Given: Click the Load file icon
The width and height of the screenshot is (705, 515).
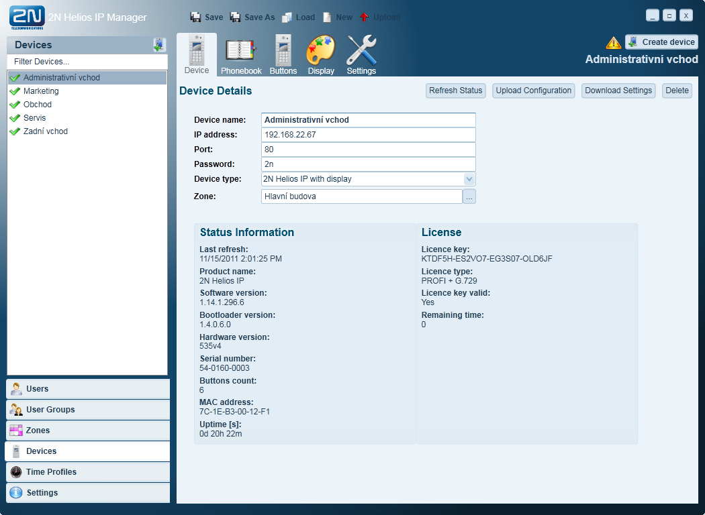Looking at the screenshot, I should pos(287,17).
